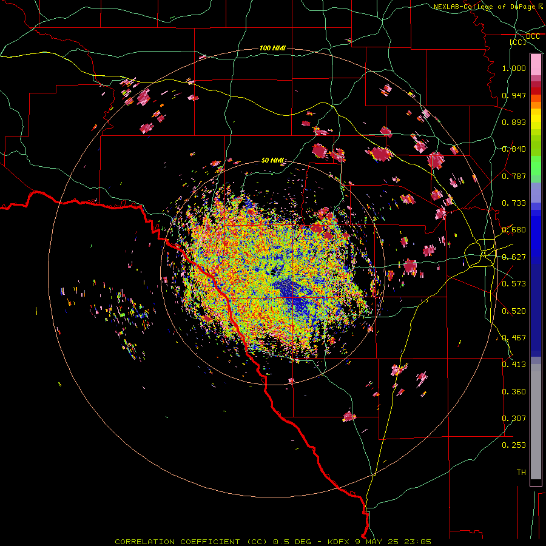Click the 0.787 scale value
Viewport: 546px width, 546px height.
(514, 176)
